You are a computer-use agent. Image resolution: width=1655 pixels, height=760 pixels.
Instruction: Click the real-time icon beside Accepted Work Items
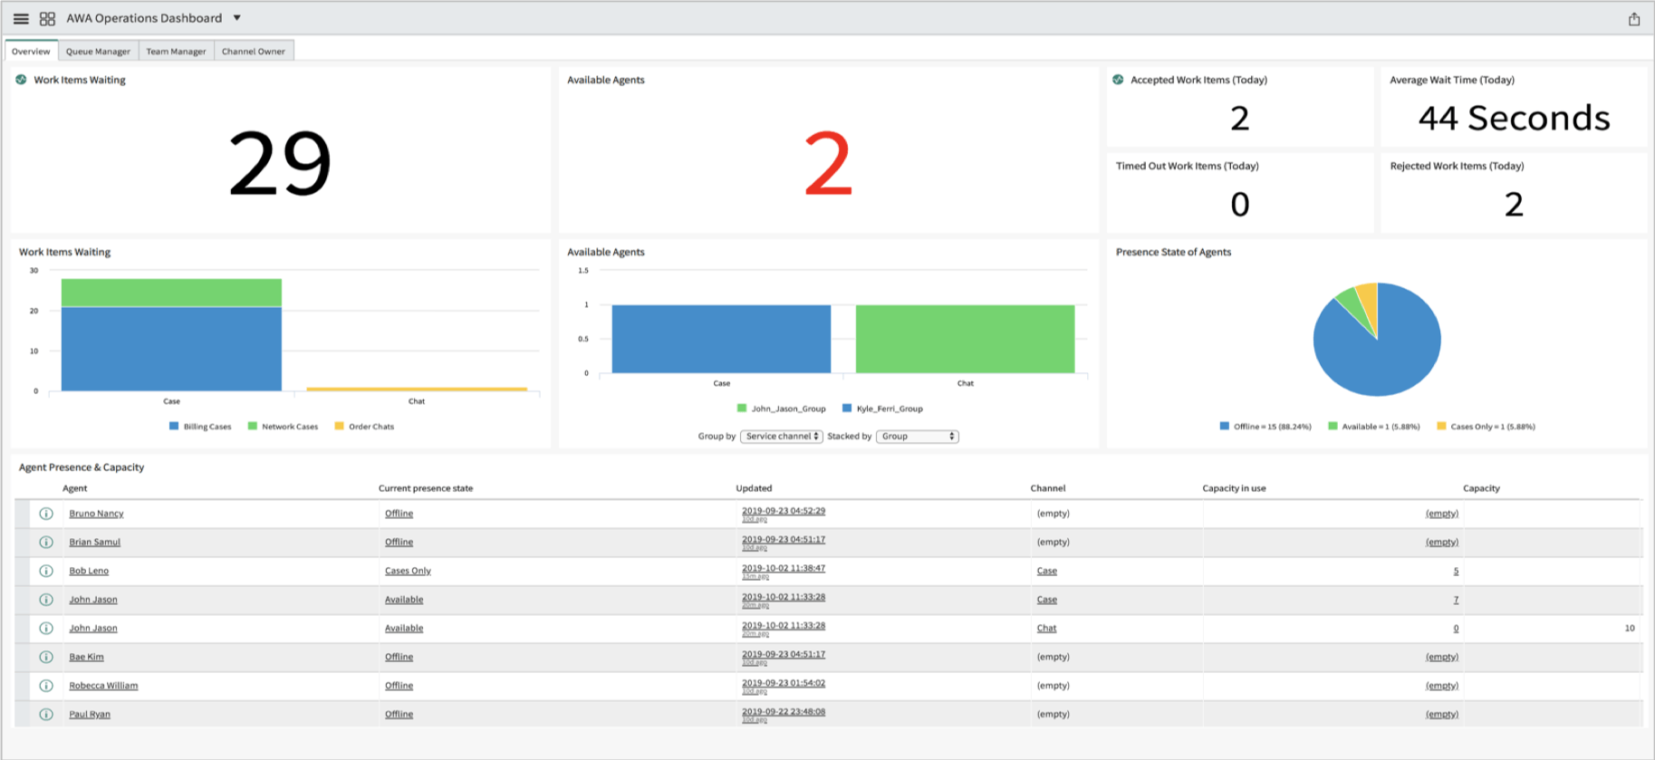click(1119, 80)
